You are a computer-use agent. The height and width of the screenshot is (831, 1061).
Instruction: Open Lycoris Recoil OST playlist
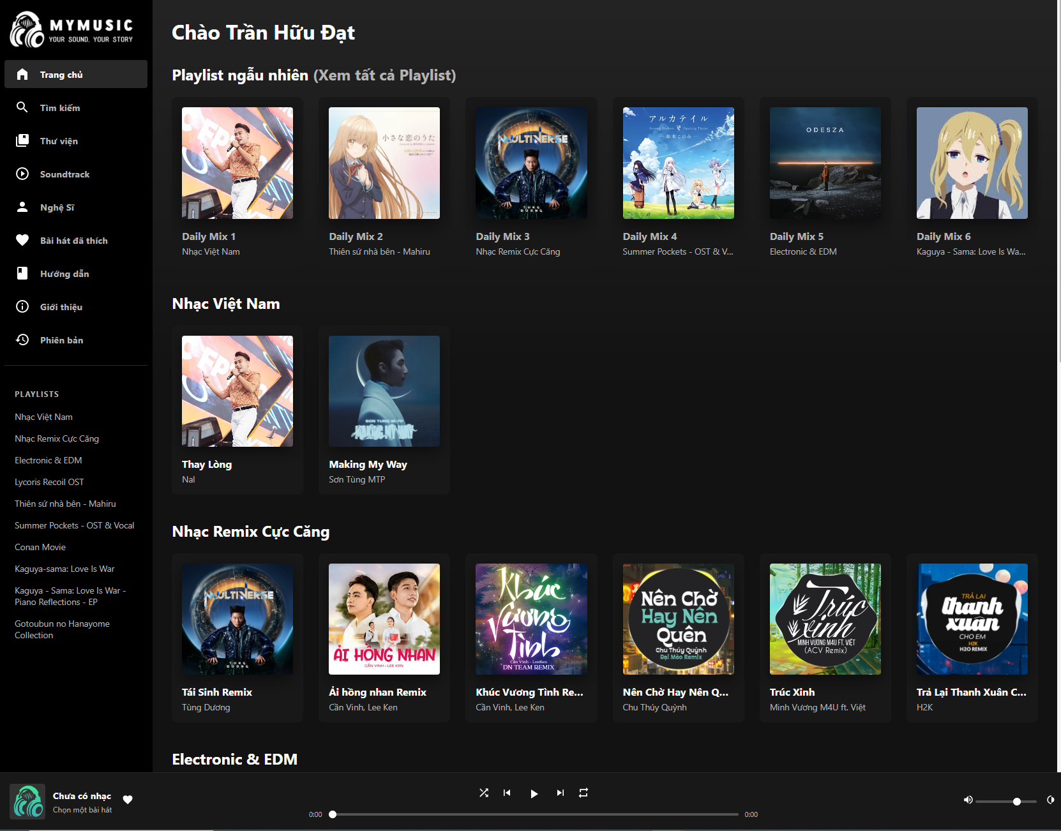pos(49,482)
